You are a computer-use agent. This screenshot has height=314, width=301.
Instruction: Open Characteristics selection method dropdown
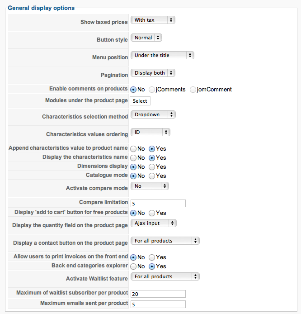pos(153,114)
